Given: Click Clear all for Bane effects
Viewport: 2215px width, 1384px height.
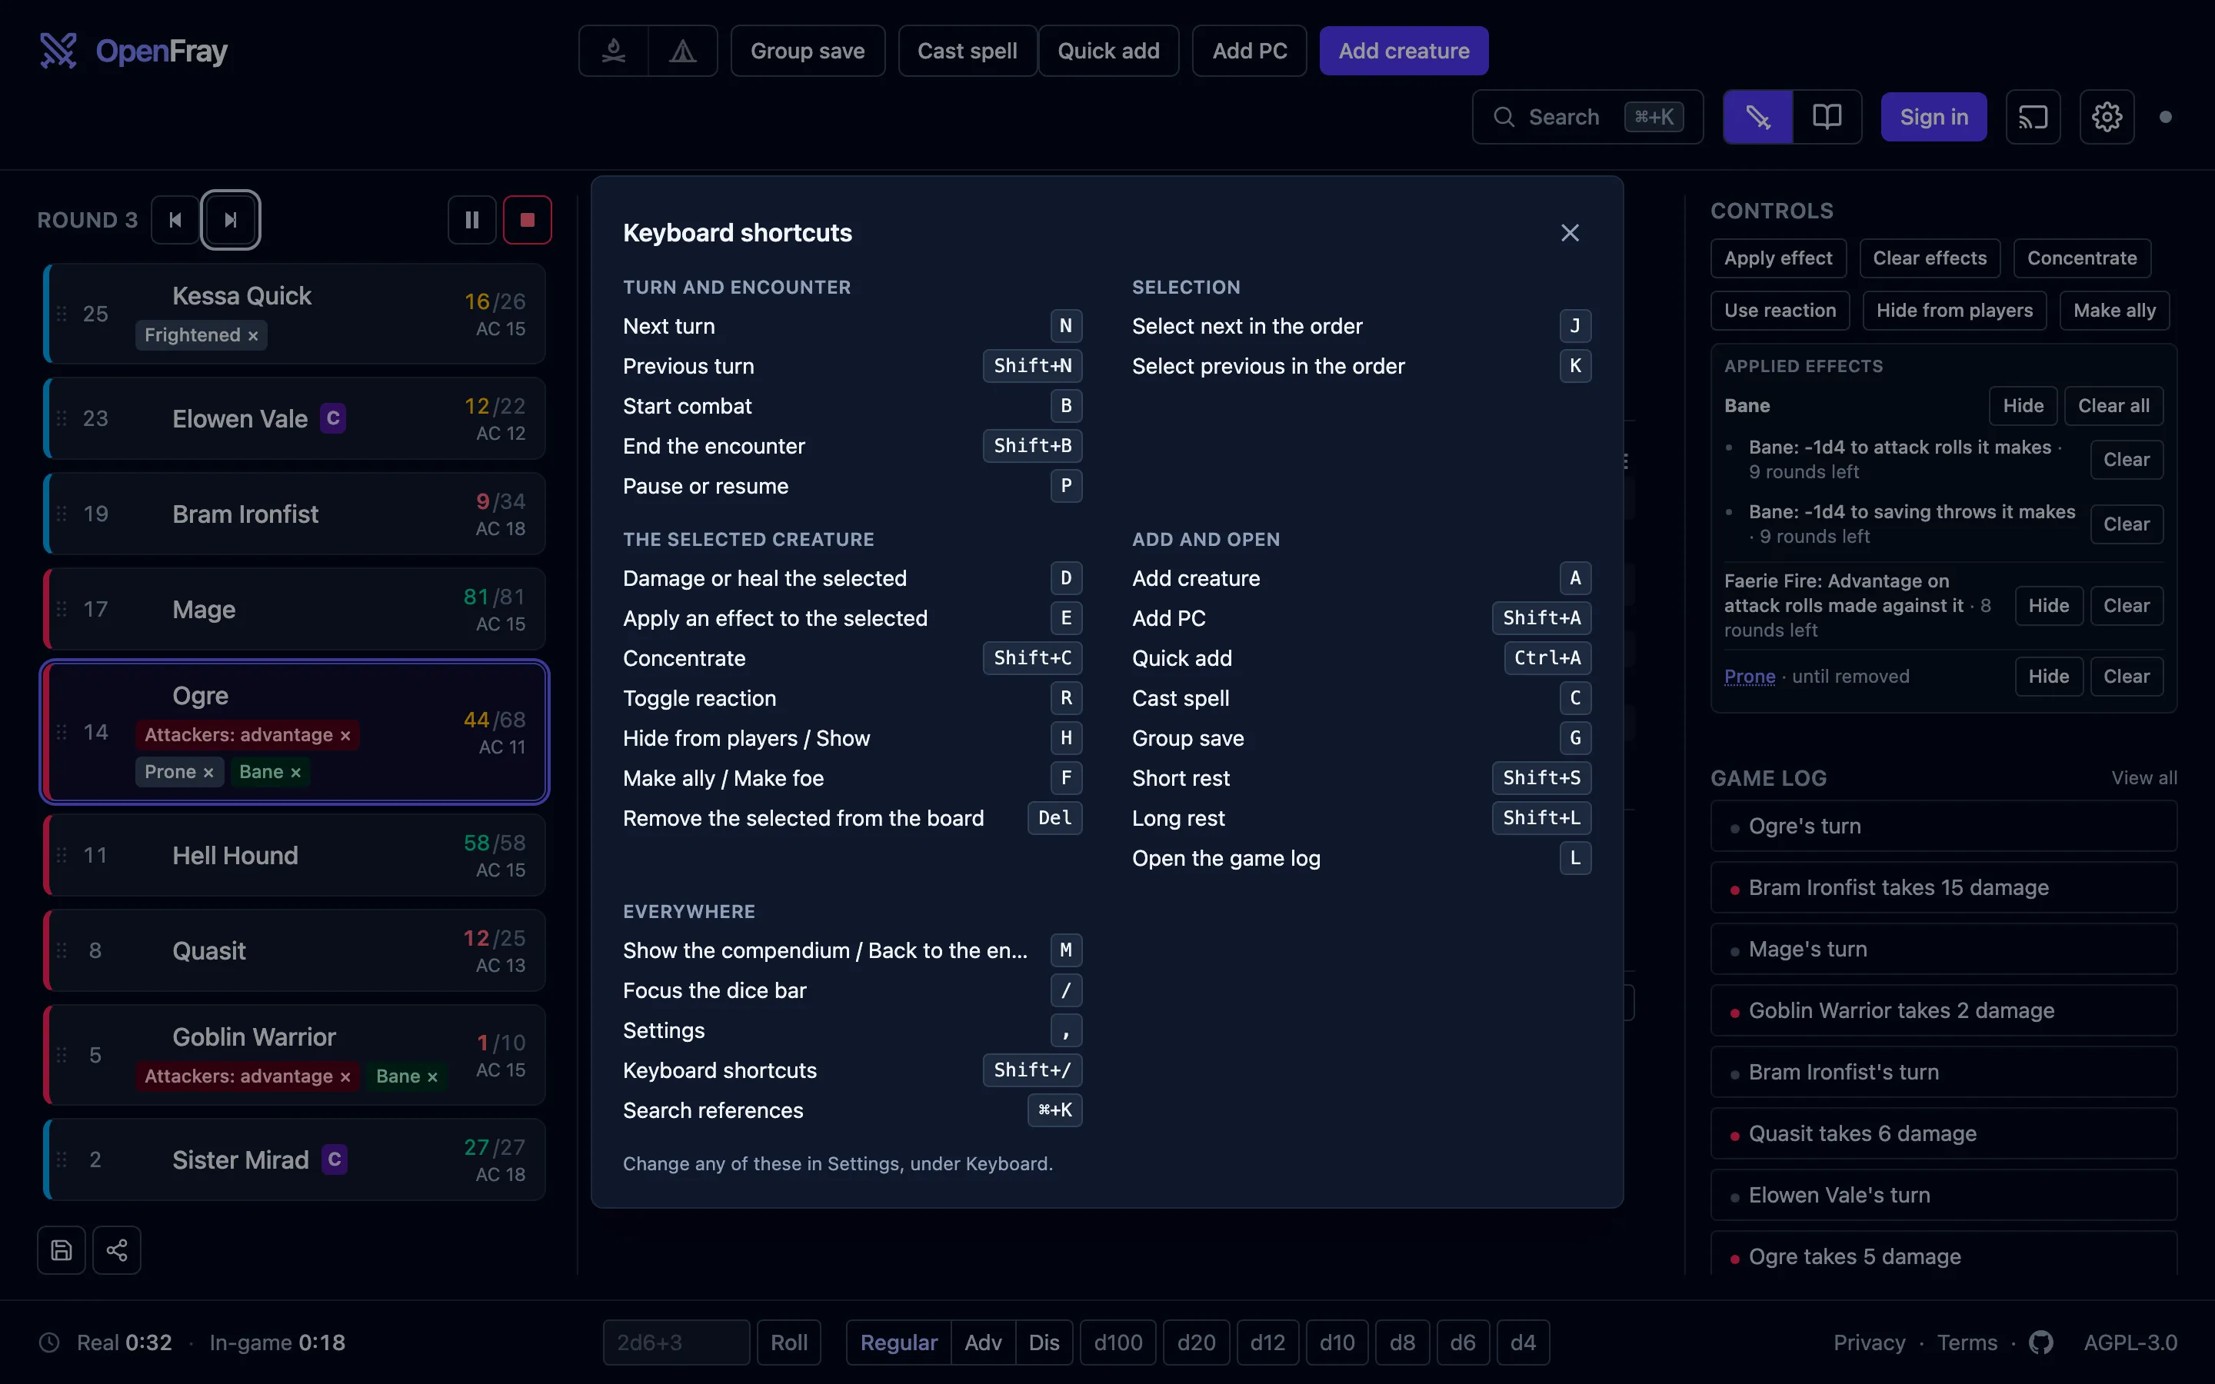Looking at the screenshot, I should coord(2113,407).
